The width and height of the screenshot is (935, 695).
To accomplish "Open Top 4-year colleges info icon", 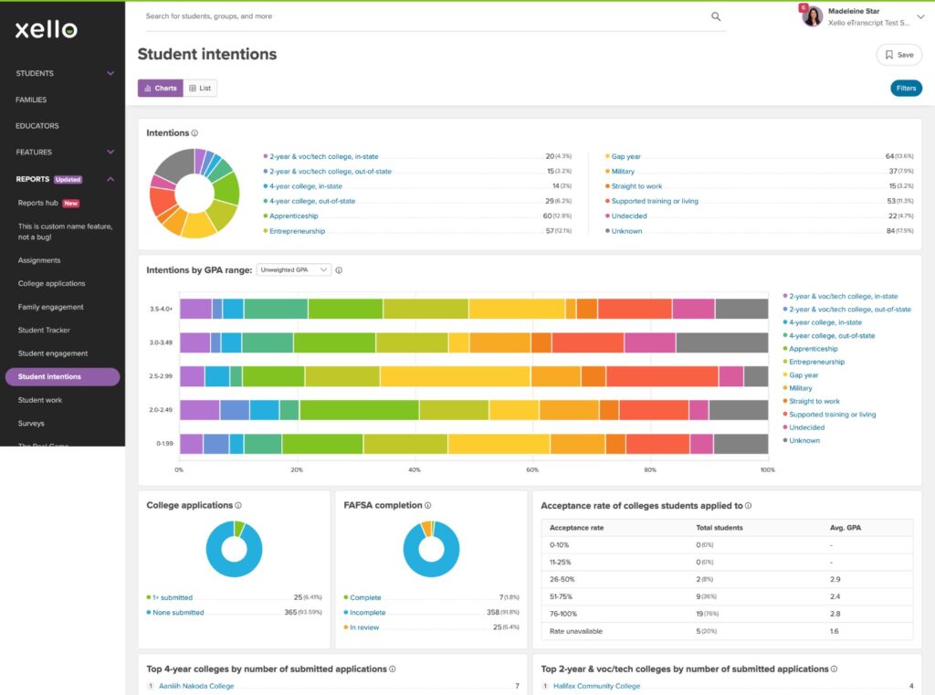I will click(x=392, y=669).
